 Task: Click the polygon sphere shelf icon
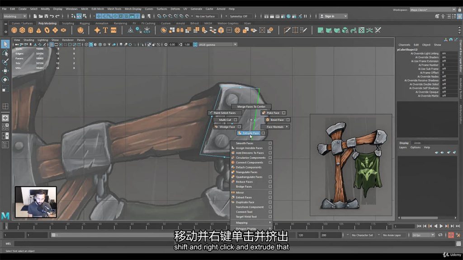click(14, 30)
